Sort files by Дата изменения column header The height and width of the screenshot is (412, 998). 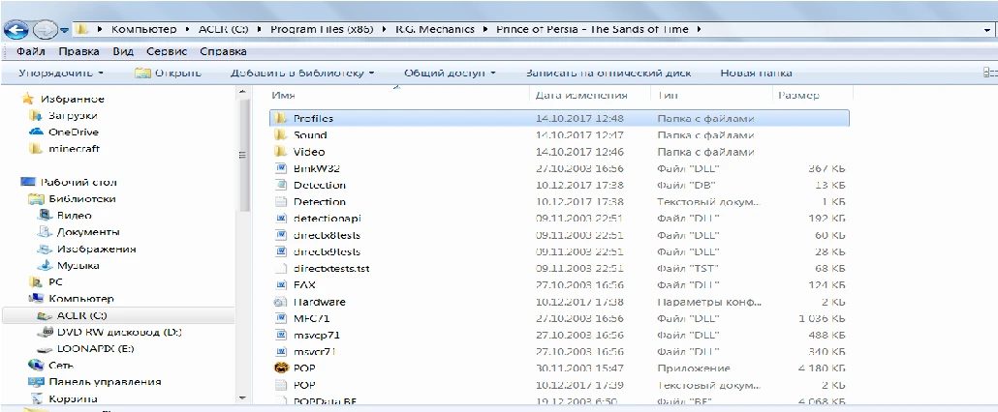click(x=580, y=96)
